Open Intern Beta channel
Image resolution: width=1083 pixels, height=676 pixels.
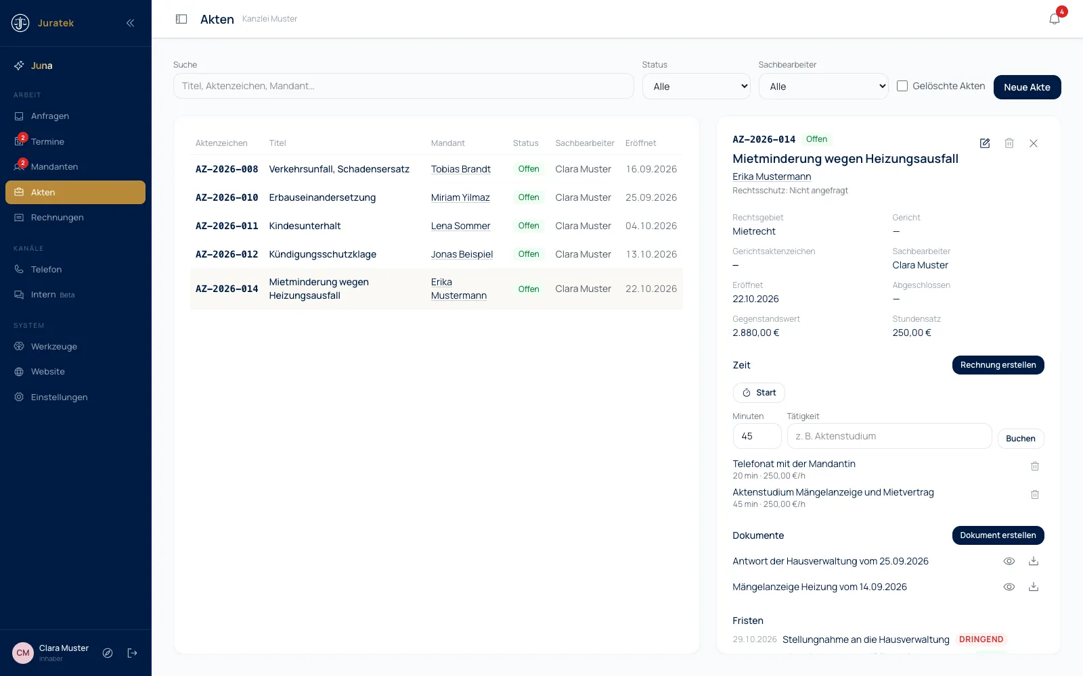[75, 295]
